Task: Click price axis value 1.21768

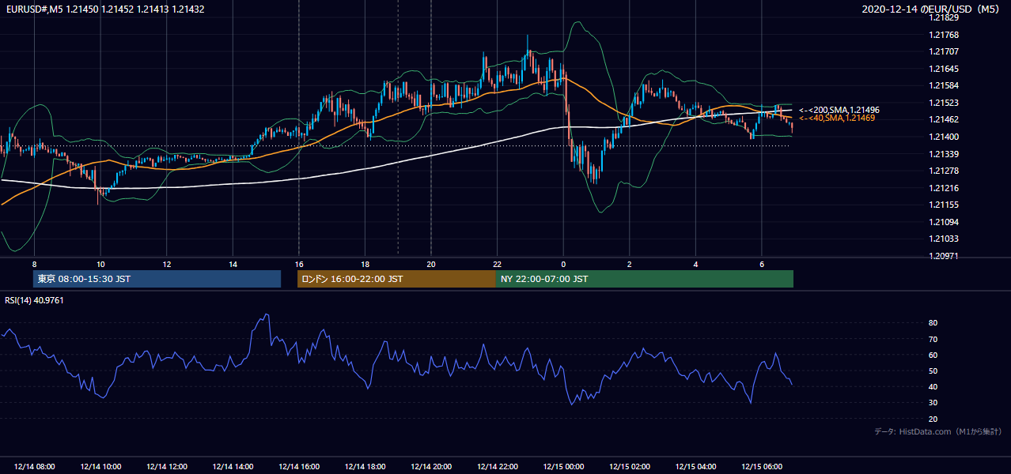Action: (943, 35)
